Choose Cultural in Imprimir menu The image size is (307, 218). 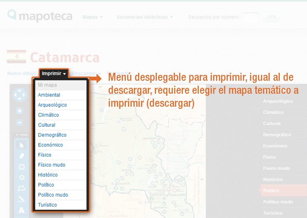pos(61,125)
